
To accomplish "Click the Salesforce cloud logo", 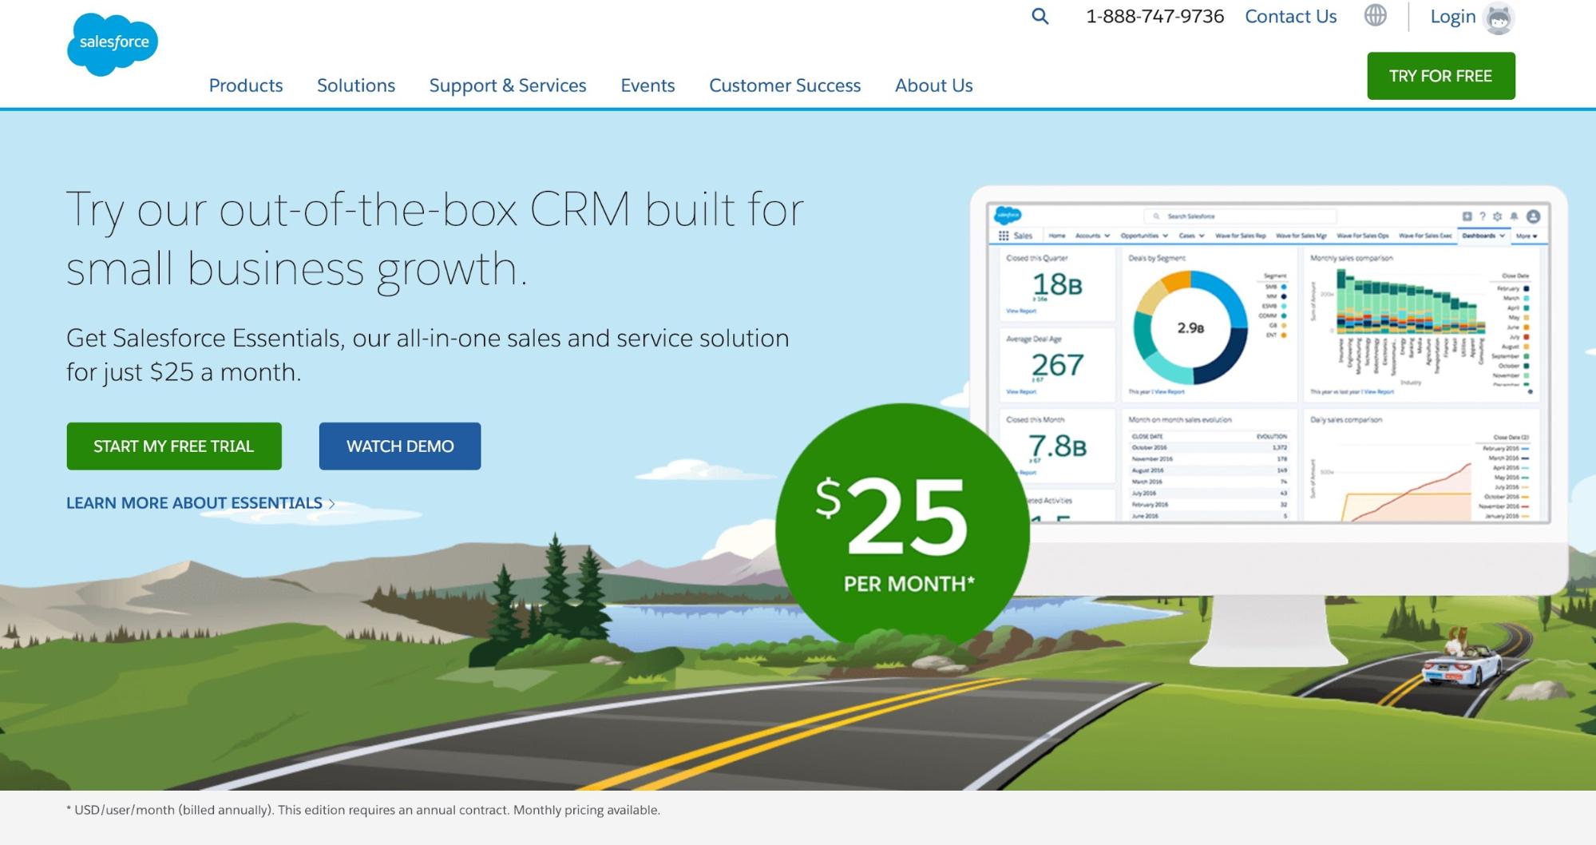I will pyautogui.click(x=113, y=44).
